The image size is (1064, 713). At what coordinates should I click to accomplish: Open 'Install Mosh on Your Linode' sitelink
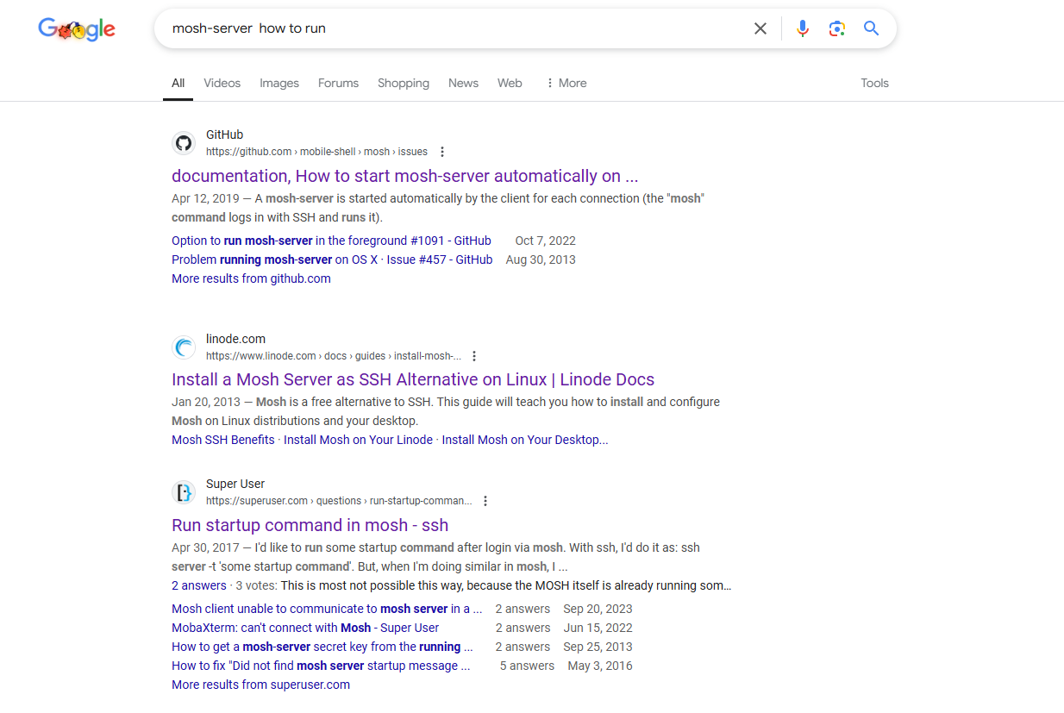click(358, 440)
